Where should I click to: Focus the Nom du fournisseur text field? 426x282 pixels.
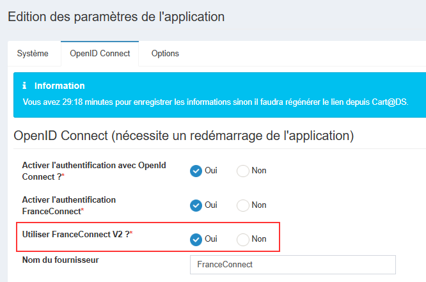coord(293,265)
